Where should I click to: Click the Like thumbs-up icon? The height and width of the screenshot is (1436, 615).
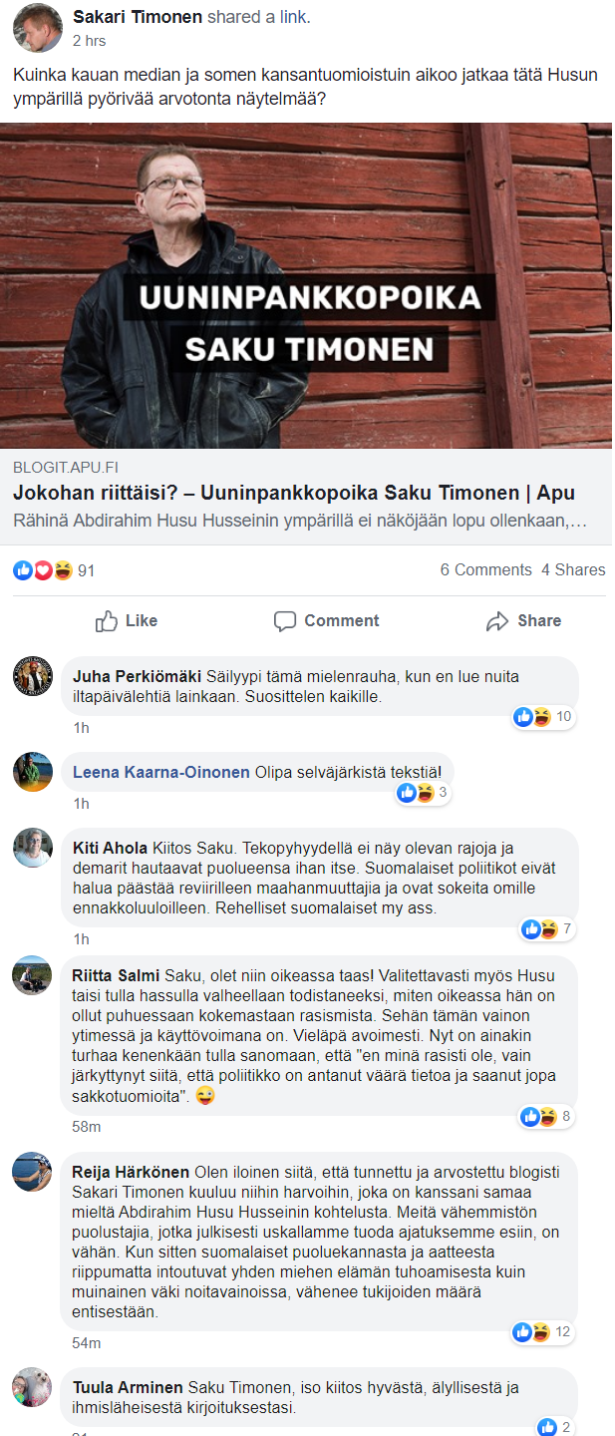[107, 621]
